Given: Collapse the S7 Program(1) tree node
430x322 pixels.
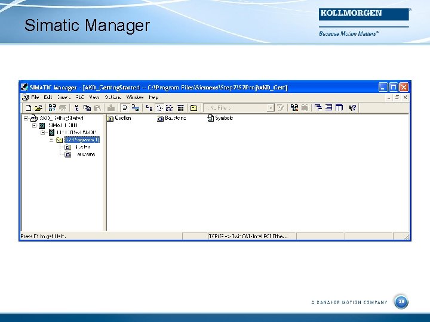Looking at the screenshot, I should point(51,140).
